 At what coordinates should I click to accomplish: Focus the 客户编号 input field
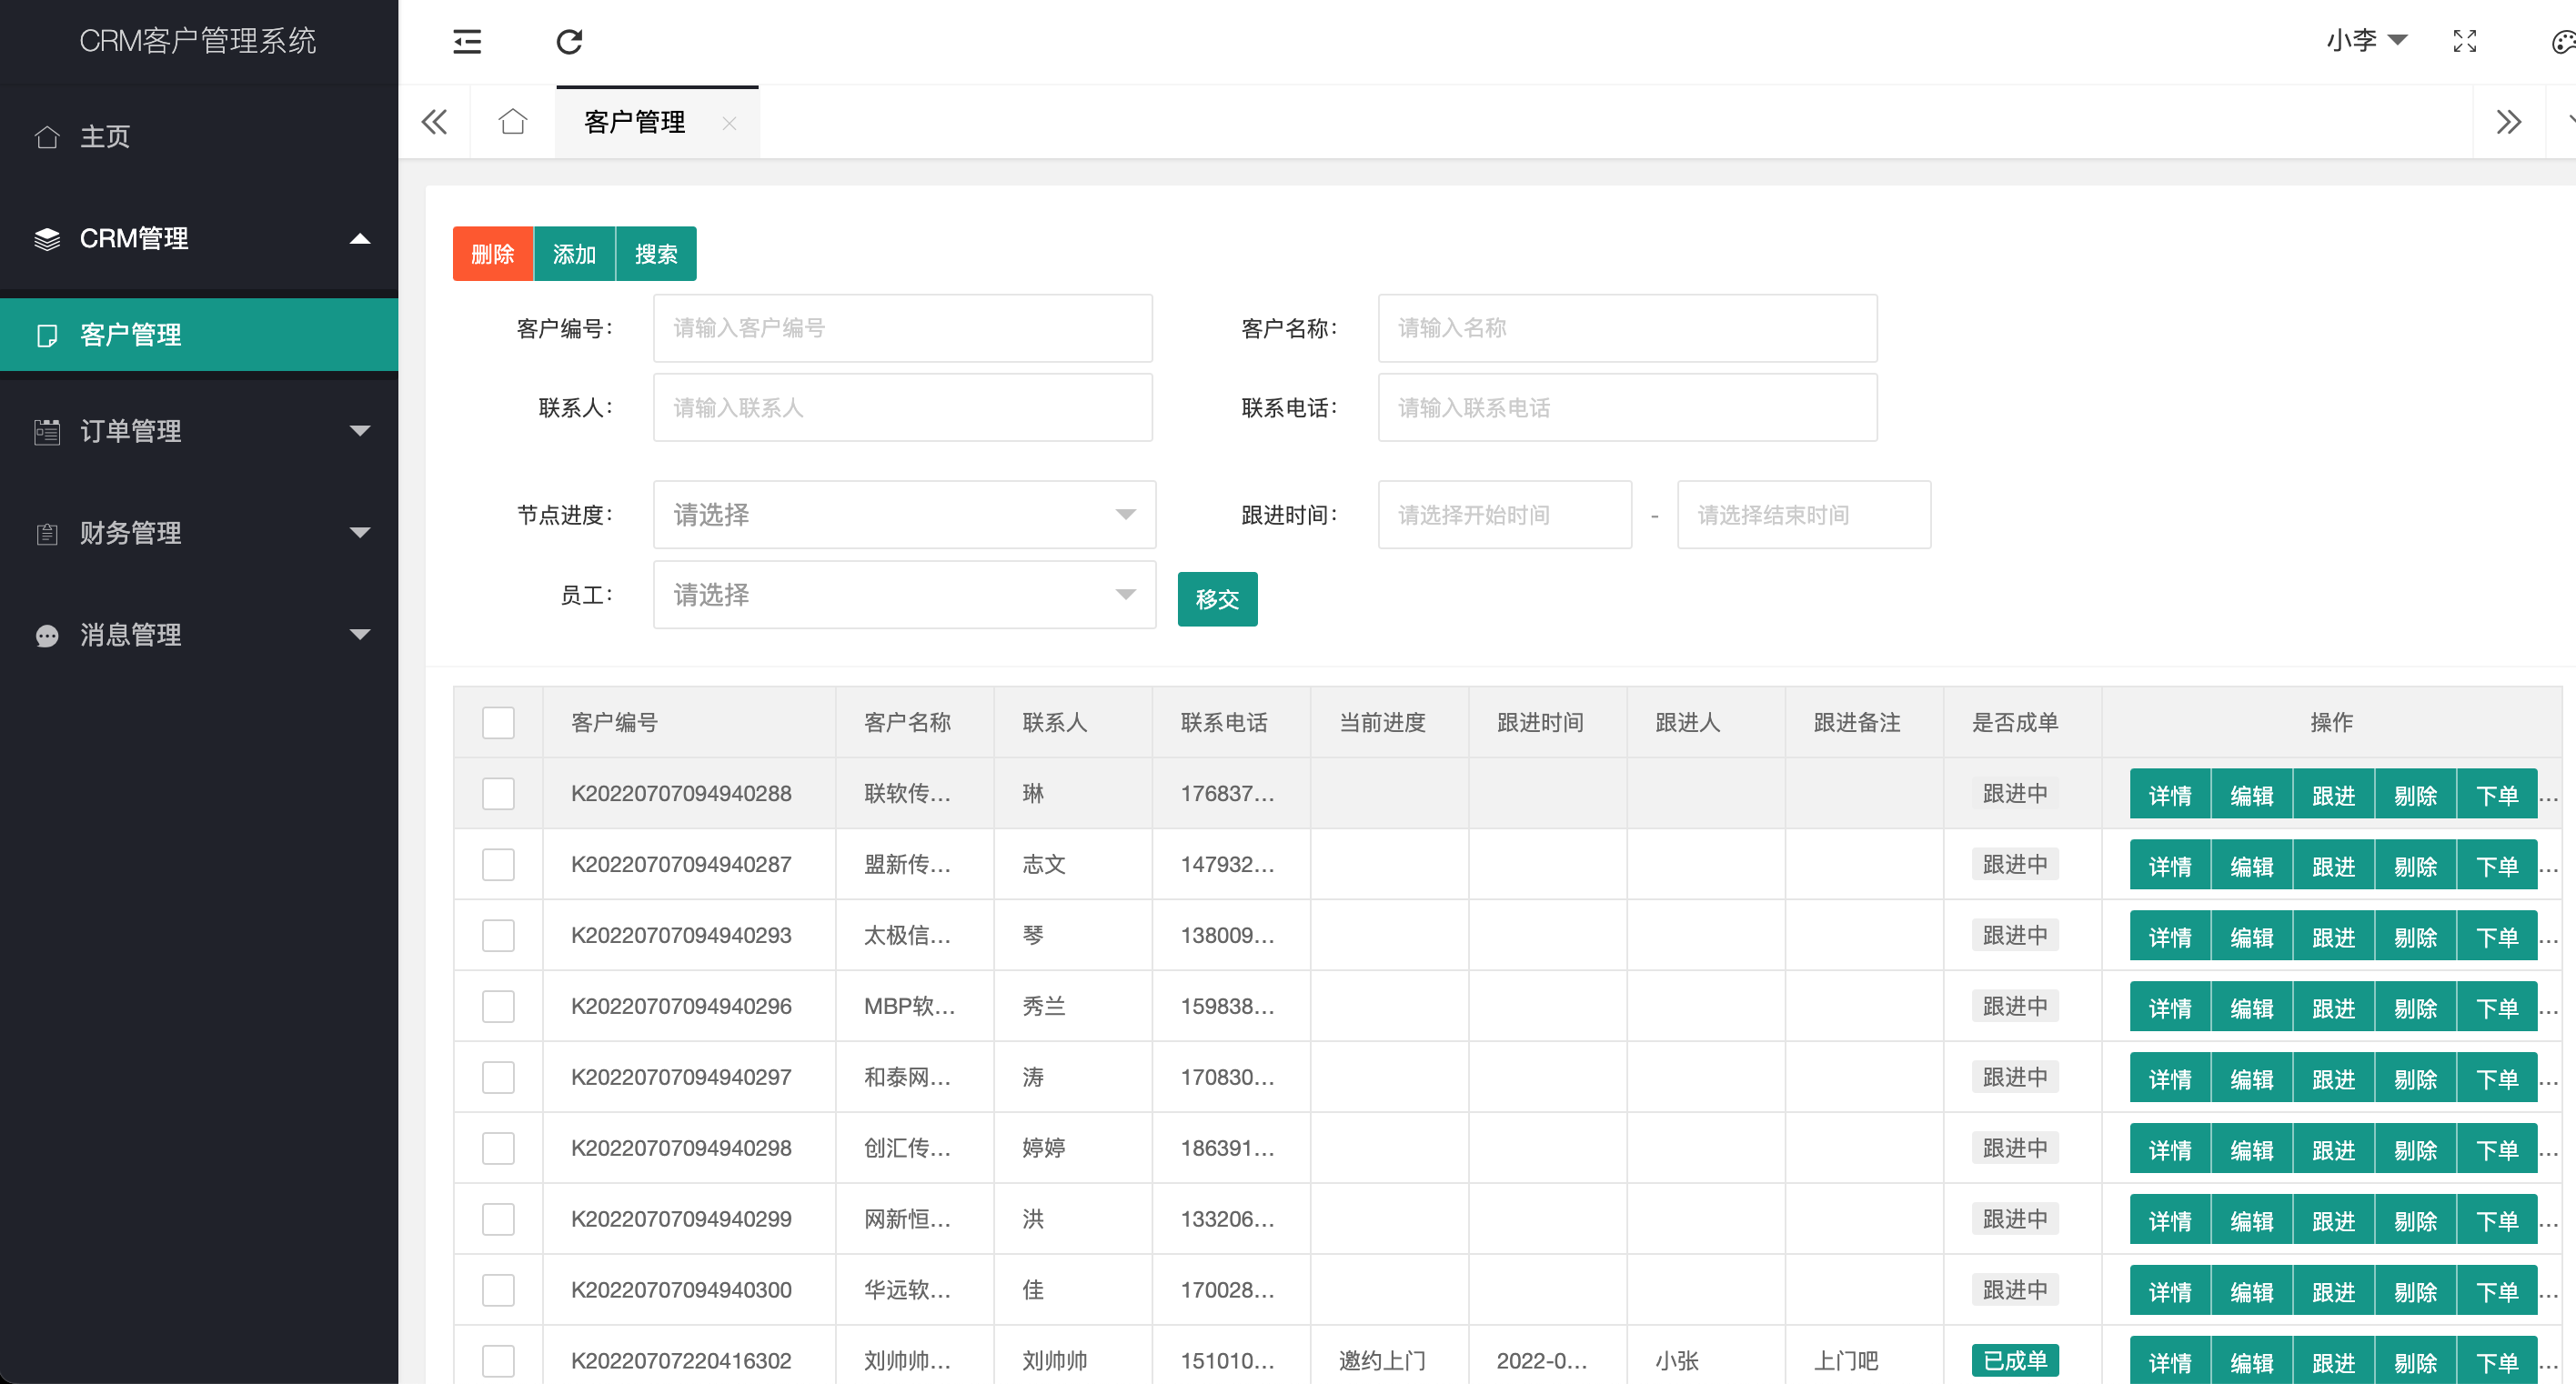point(902,328)
